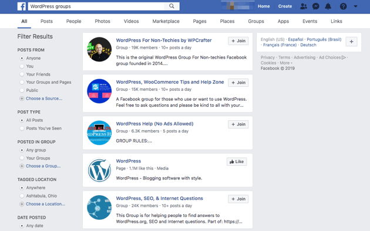Switch language to Português (Brasil)
Image resolution: width=370 pixels, height=231 pixels.
click(324, 39)
